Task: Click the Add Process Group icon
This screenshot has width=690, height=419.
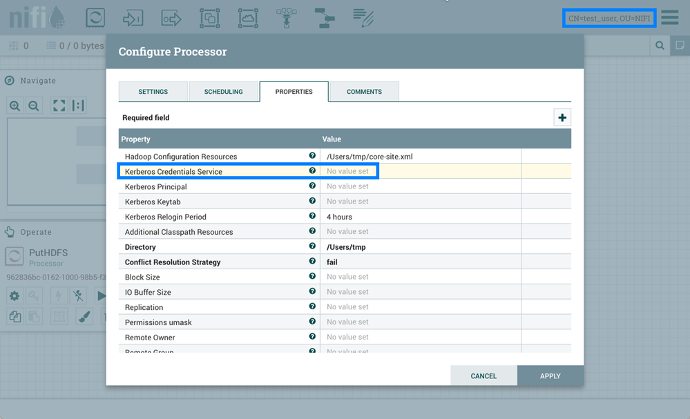Action: pyautogui.click(x=209, y=17)
